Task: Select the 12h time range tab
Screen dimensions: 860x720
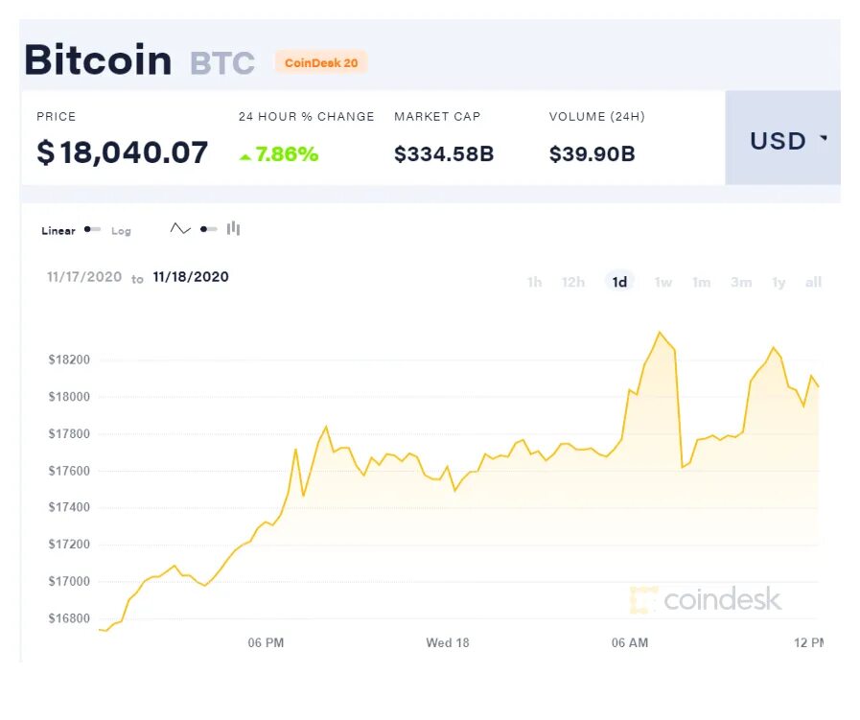Action: click(573, 282)
